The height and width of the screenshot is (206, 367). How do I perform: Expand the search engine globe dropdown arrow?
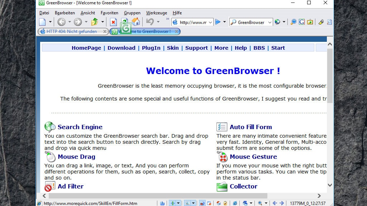tap(284, 22)
